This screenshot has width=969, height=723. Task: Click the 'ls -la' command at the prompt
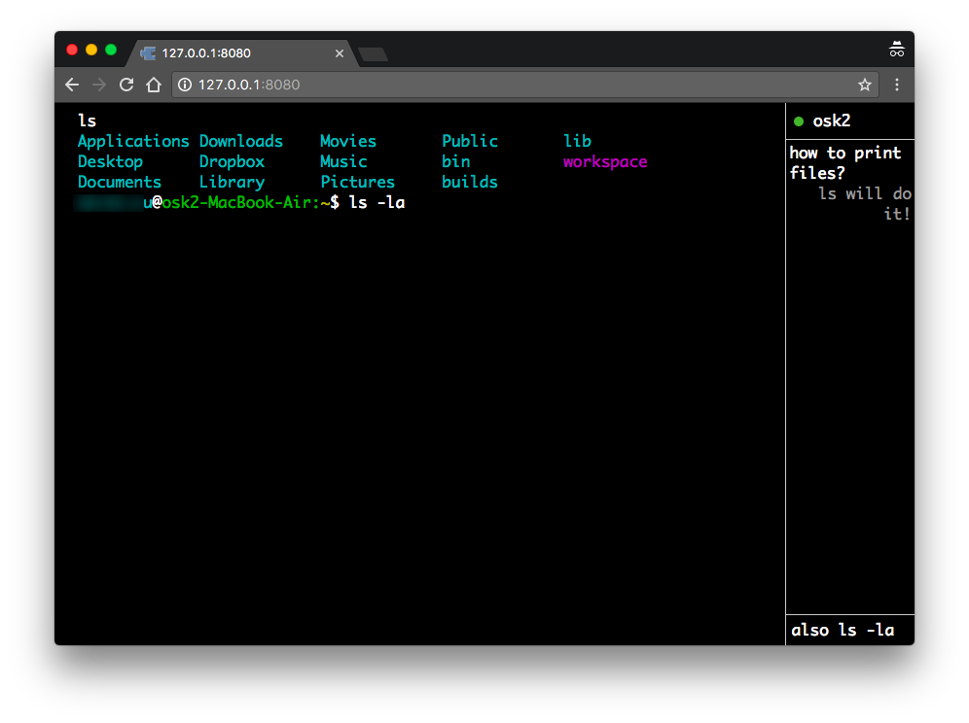click(377, 202)
